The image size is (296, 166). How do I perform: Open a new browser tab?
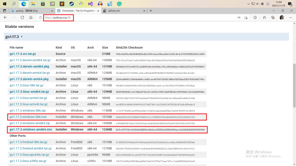151,11
